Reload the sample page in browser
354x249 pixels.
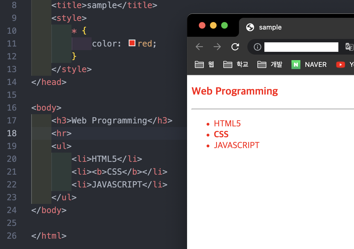tap(235, 47)
